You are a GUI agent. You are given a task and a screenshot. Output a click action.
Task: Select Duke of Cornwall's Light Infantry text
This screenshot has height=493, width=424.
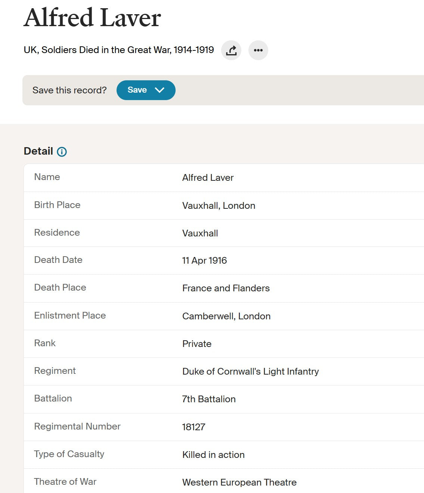250,372
